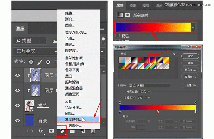This screenshot has width=214, height=139.
Task: Open gradient picker arrow in Properties
Action: (193, 27)
